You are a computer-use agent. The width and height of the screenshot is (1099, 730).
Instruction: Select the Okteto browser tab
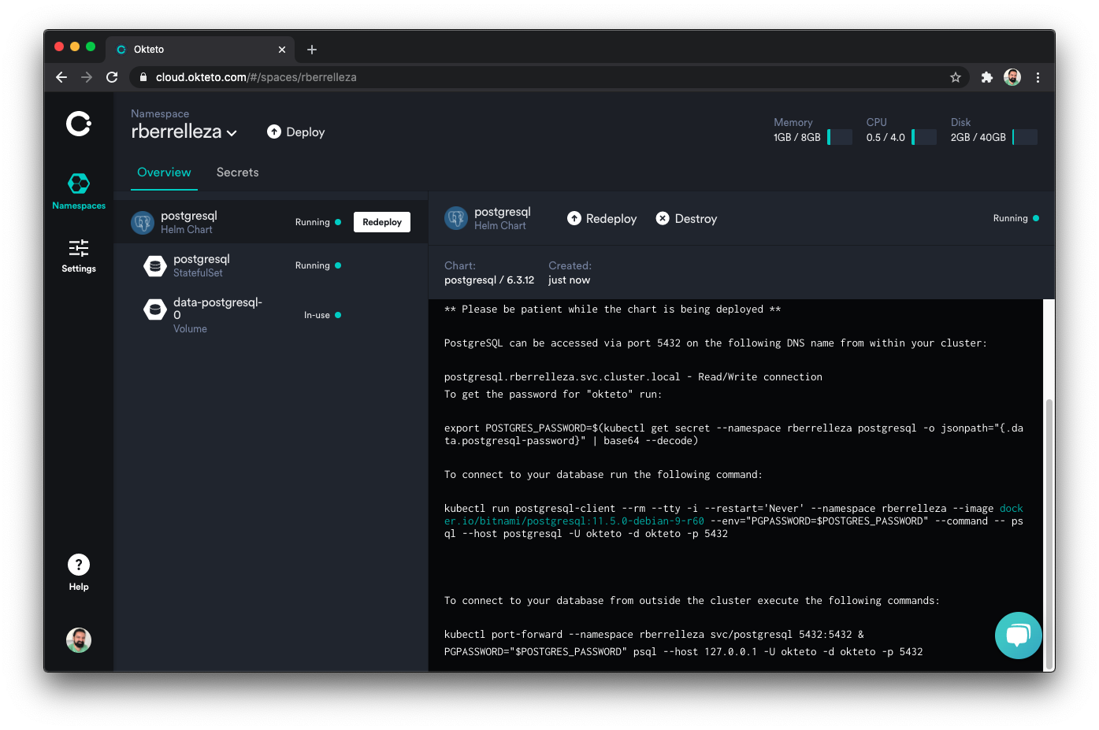pos(201,49)
